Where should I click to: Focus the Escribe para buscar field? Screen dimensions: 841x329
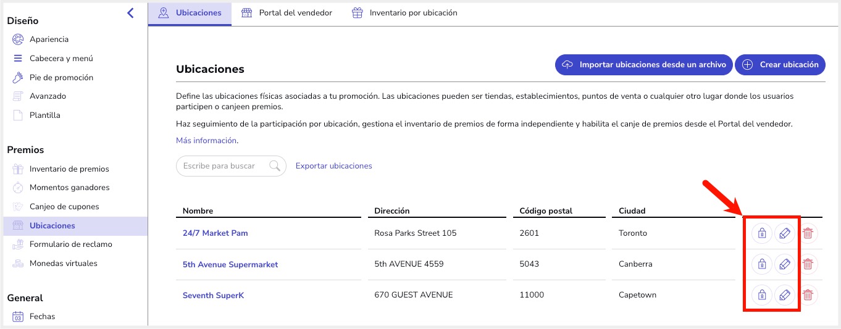coord(231,166)
